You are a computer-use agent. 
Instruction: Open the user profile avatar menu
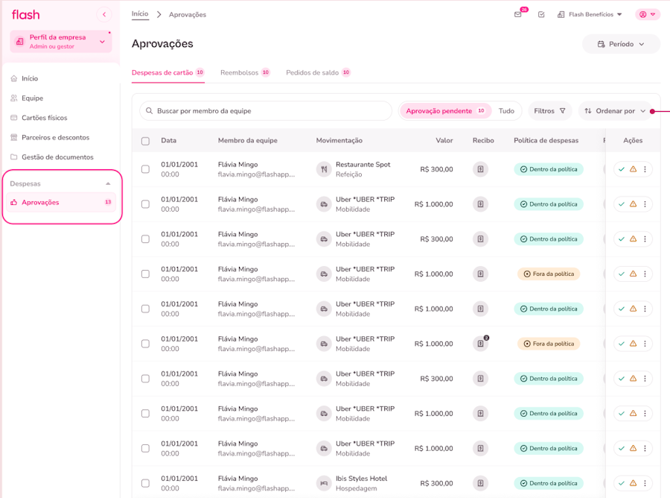[x=648, y=15]
